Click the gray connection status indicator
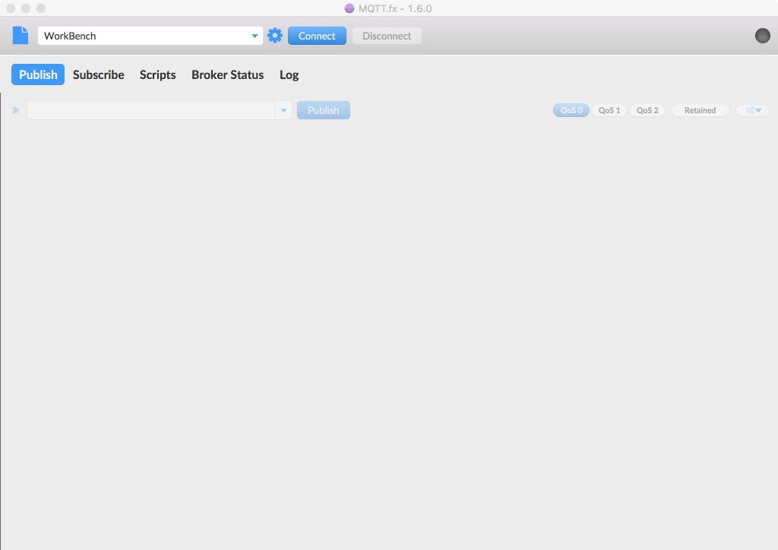778x550 pixels. [x=763, y=36]
